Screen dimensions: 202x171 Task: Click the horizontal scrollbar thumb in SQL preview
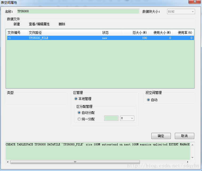click(x=75, y=162)
